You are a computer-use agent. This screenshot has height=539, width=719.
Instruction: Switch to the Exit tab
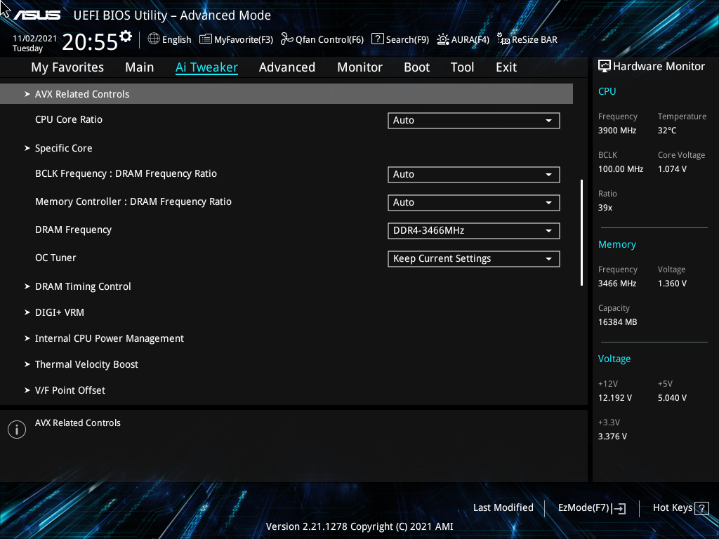coord(506,67)
